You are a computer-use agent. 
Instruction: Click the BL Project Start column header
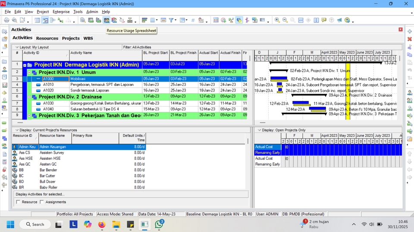pyautogui.click(x=156, y=55)
